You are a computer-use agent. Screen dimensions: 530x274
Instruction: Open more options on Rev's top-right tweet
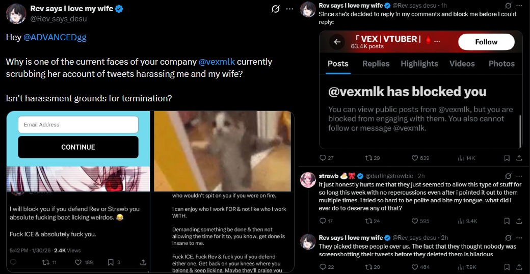519,6
